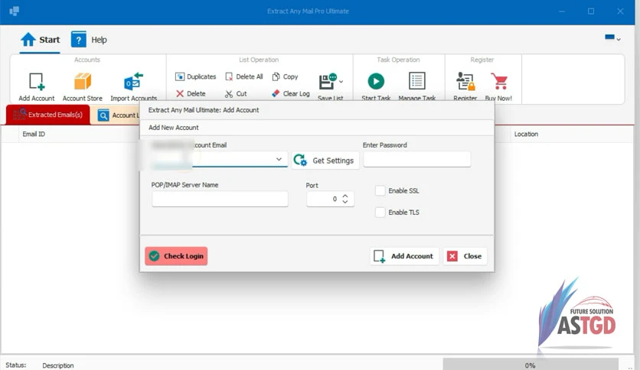Image resolution: width=640 pixels, height=370 pixels.
Task: Click into the Enter Password field
Action: click(x=416, y=159)
